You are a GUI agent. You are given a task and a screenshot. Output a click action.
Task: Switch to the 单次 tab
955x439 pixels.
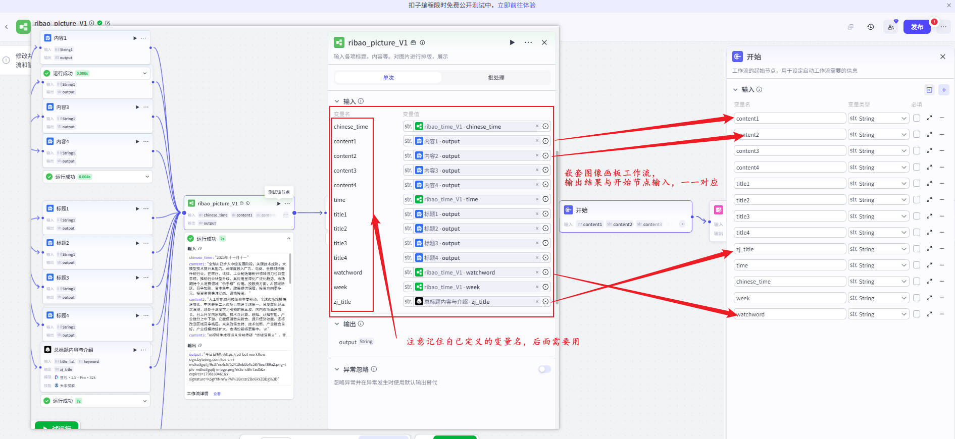tap(388, 78)
